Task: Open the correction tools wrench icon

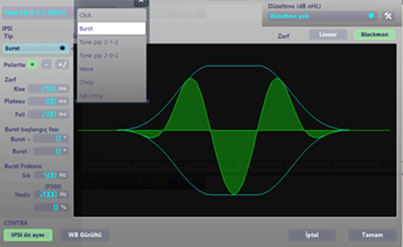Action: (x=387, y=16)
